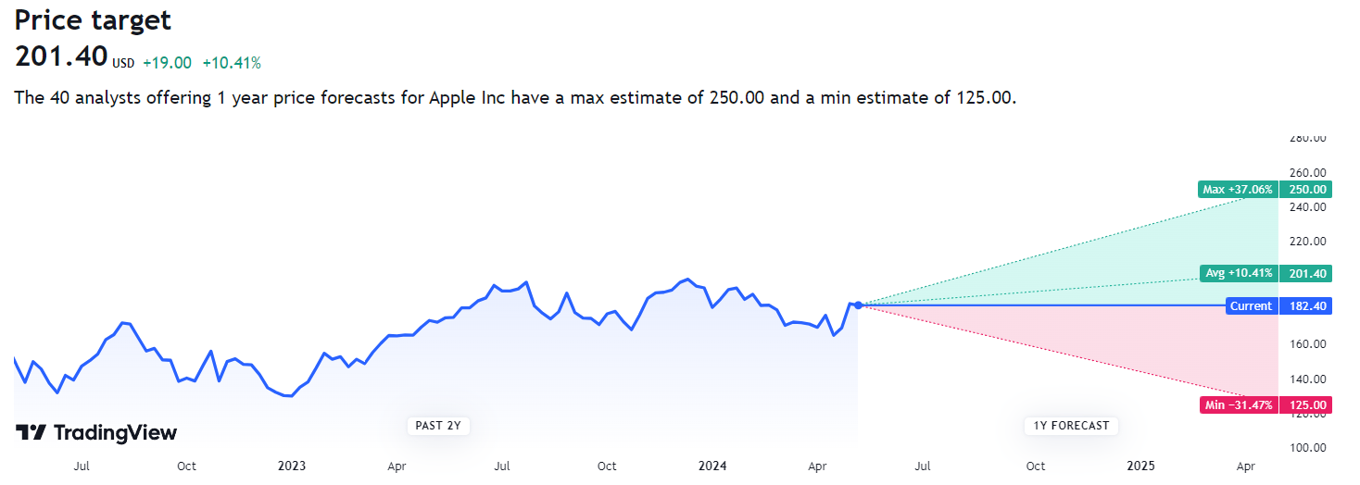Click the current price dot marker
The height and width of the screenshot is (485, 1360).
click(859, 305)
